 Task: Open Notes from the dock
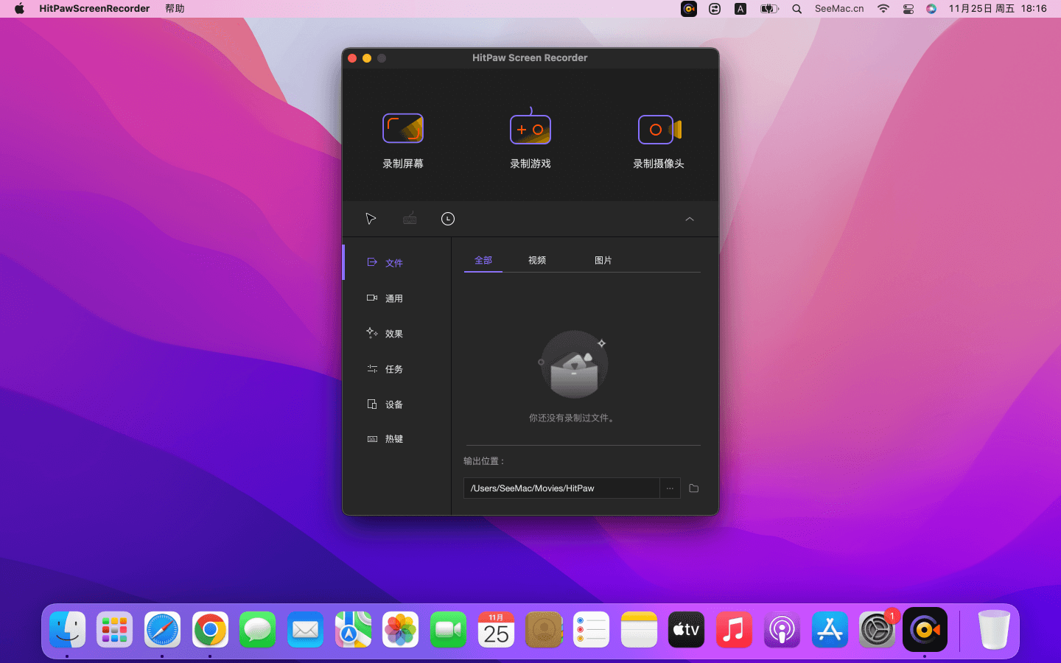(639, 630)
